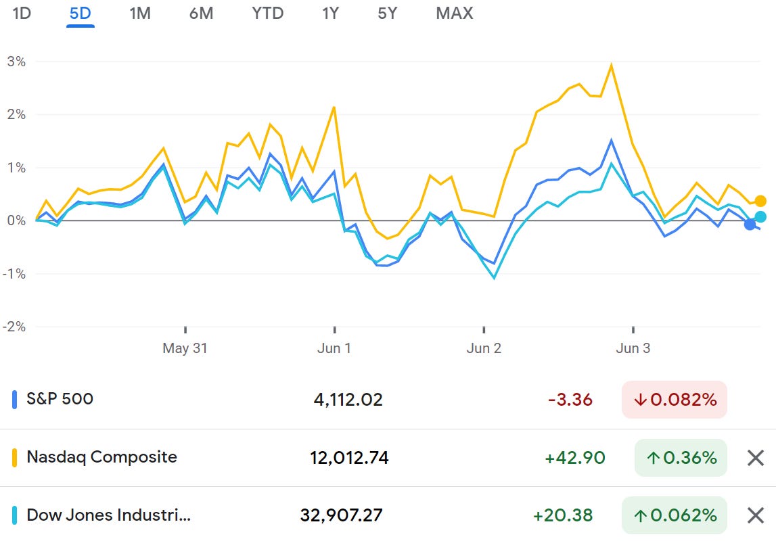This screenshot has width=776, height=541.
Task: Click the Jun 2 date axis label
Action: [x=484, y=348]
